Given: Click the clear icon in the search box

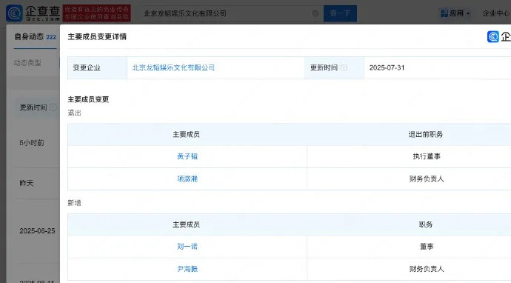Looking at the screenshot, I should [315, 13].
